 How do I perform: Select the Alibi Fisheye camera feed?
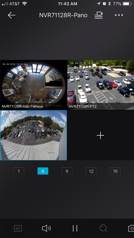pos(33,84)
